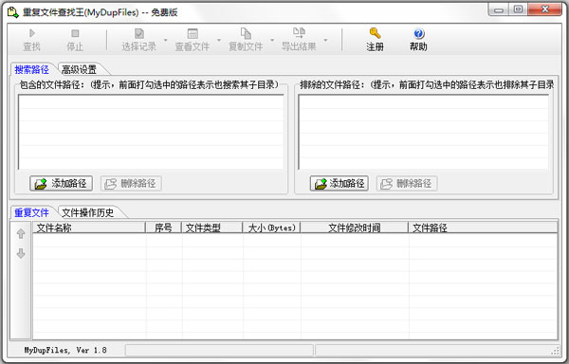Switch to the 重复文件 tab
This screenshot has height=364, width=569.
point(32,212)
